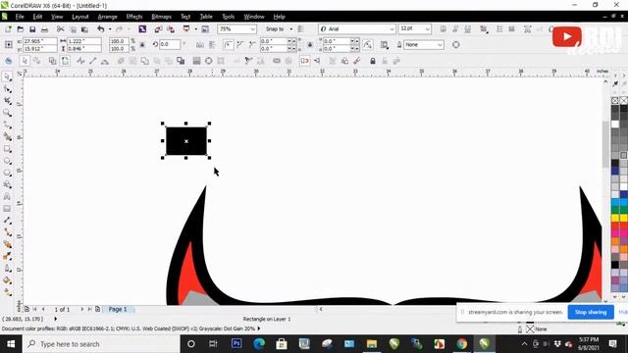Open the zoom level 75% dropdown
Image resolution: width=628 pixels, height=353 pixels.
253,29
